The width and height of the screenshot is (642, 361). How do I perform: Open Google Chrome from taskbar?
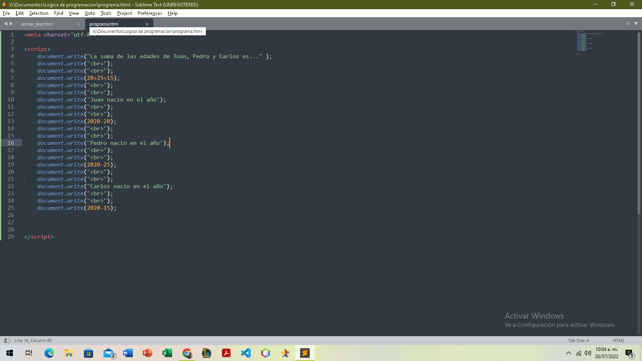(187, 353)
